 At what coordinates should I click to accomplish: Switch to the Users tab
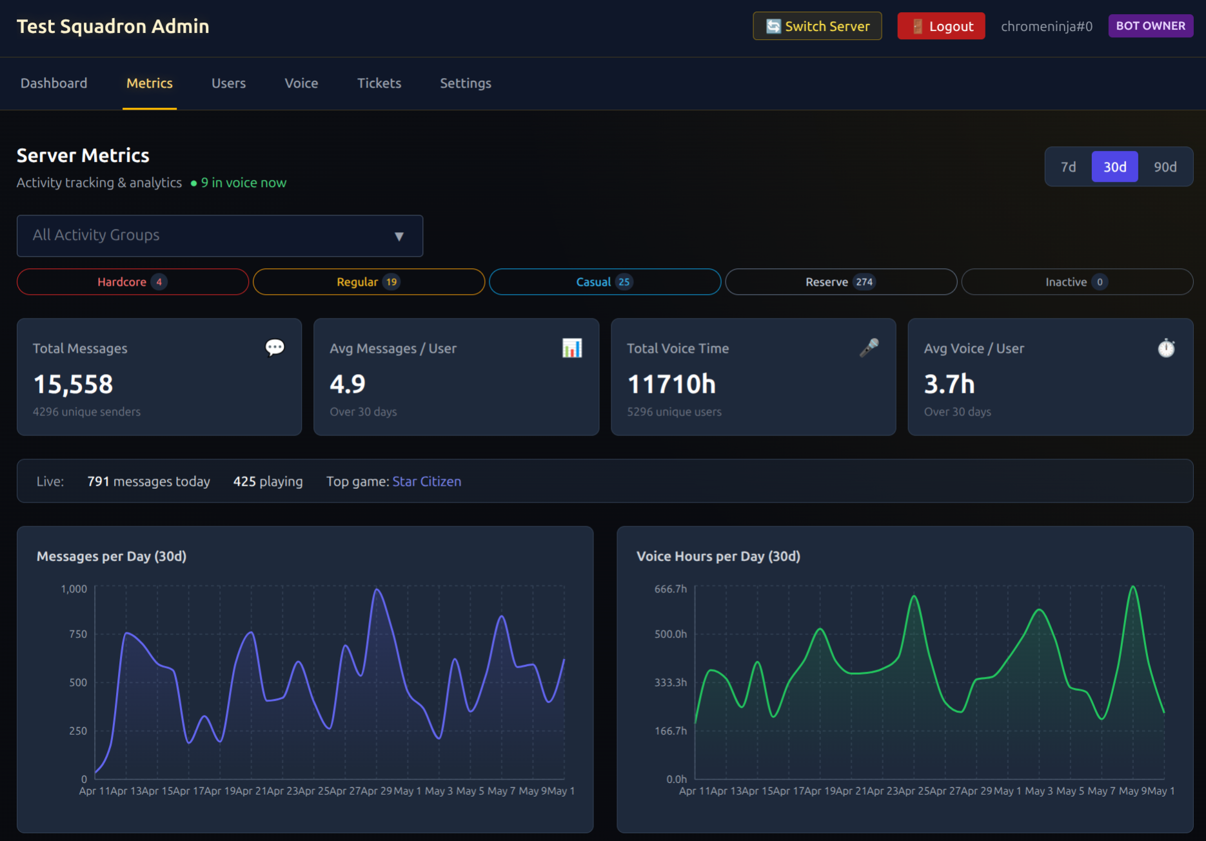pyautogui.click(x=229, y=83)
